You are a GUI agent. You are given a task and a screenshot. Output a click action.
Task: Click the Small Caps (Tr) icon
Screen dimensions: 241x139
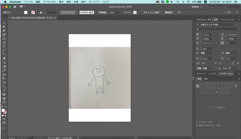pyautogui.click(x=203, y=63)
